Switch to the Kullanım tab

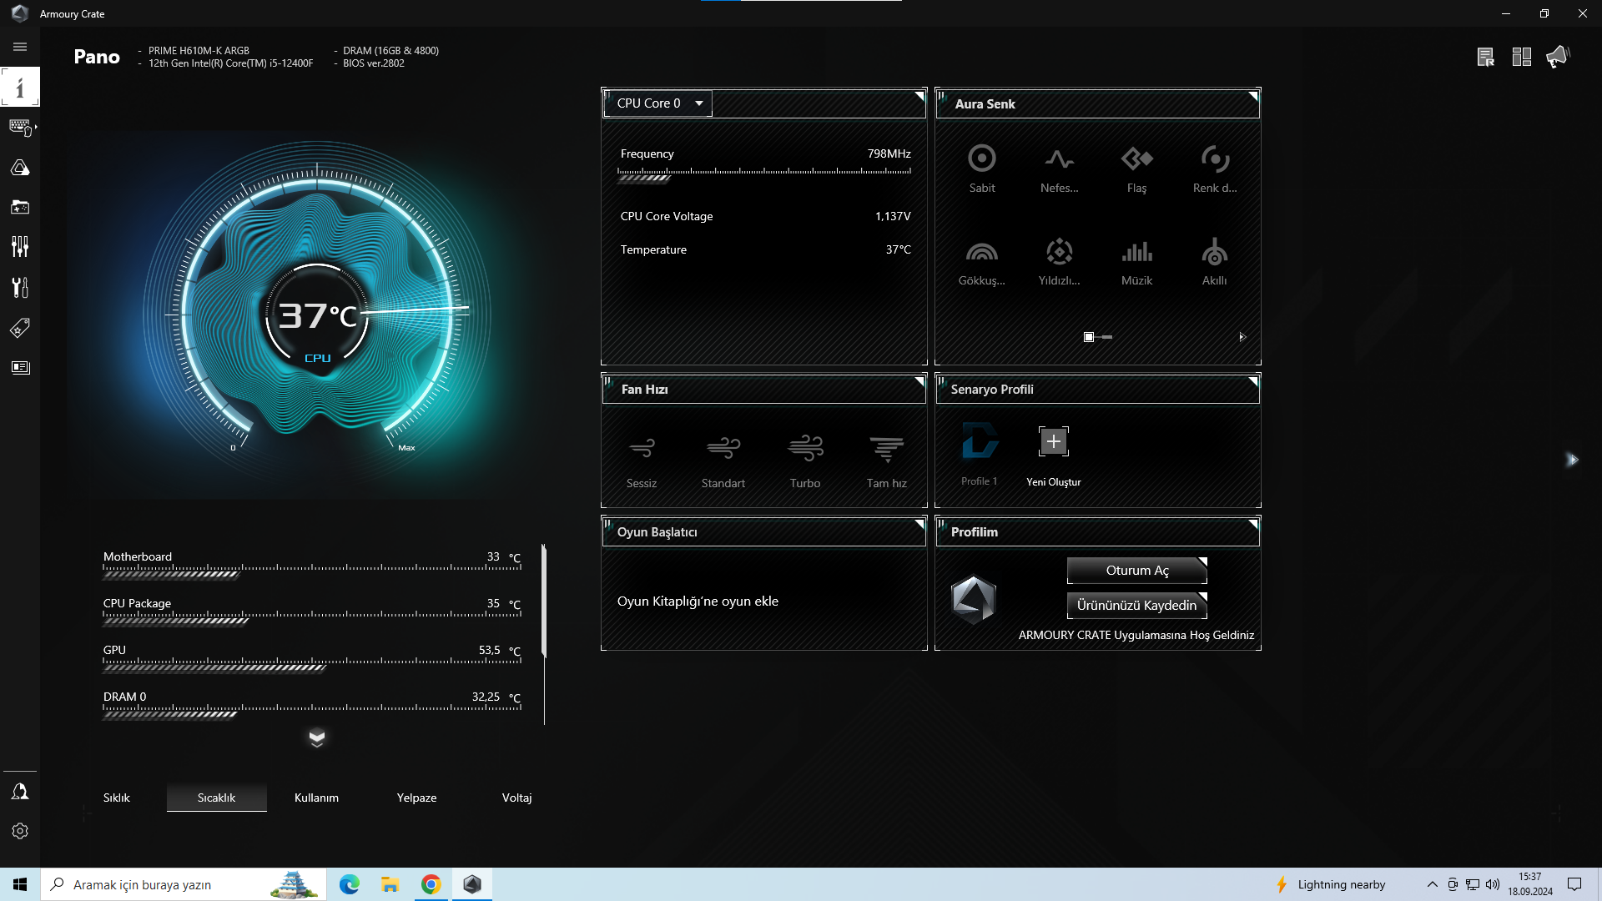pyautogui.click(x=317, y=798)
